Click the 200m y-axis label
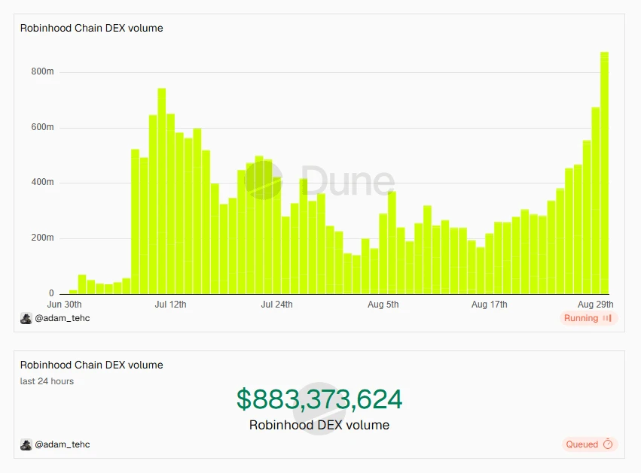The width and height of the screenshot is (641, 473). click(42, 238)
